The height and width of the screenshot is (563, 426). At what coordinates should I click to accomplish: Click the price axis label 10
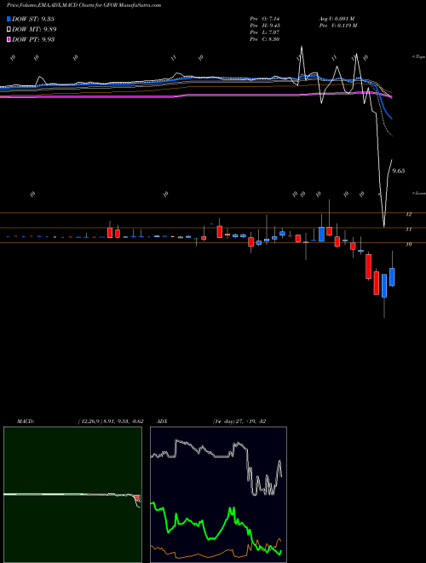pyautogui.click(x=408, y=245)
